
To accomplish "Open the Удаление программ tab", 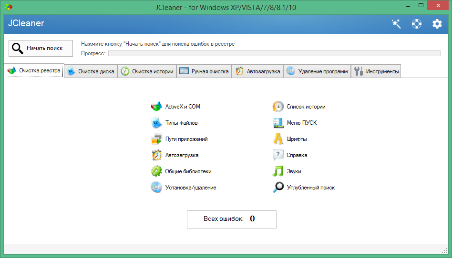I will pos(317,71).
